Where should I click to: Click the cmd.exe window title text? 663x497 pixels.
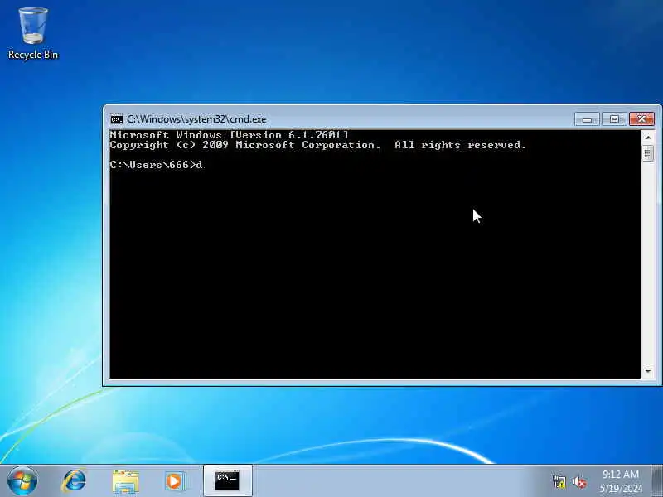(x=196, y=119)
